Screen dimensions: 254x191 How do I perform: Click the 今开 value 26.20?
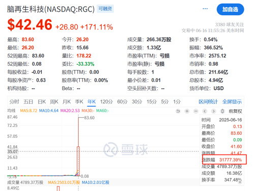82,40
